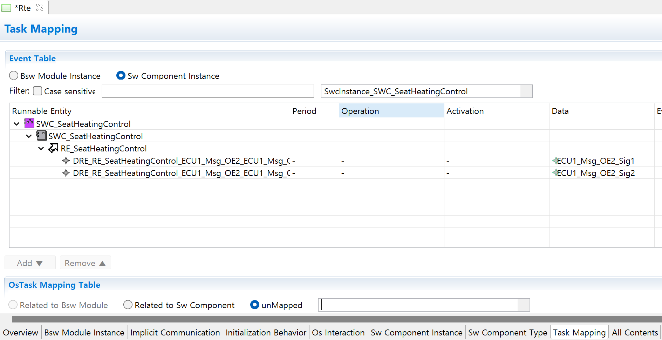Select Related to Bsw Module radio
The width and height of the screenshot is (662, 340).
tap(13, 305)
